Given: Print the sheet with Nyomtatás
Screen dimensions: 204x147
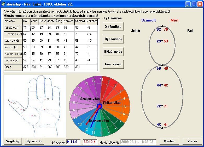Looking at the screenshot, I should (x=34, y=141).
